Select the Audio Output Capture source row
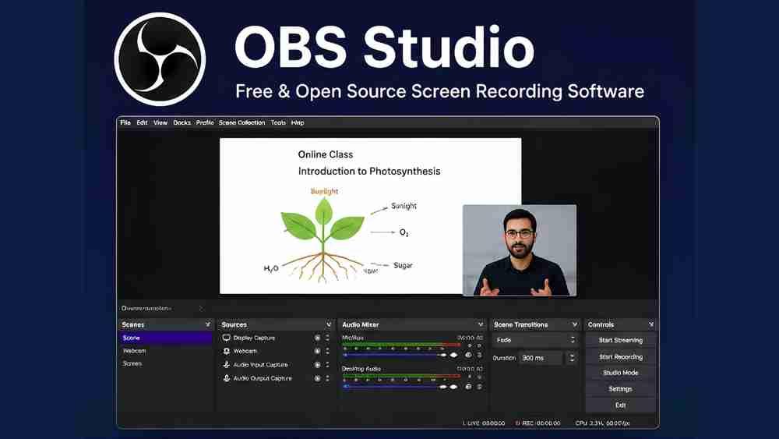Screen dimensions: 779x439 coord(276,378)
